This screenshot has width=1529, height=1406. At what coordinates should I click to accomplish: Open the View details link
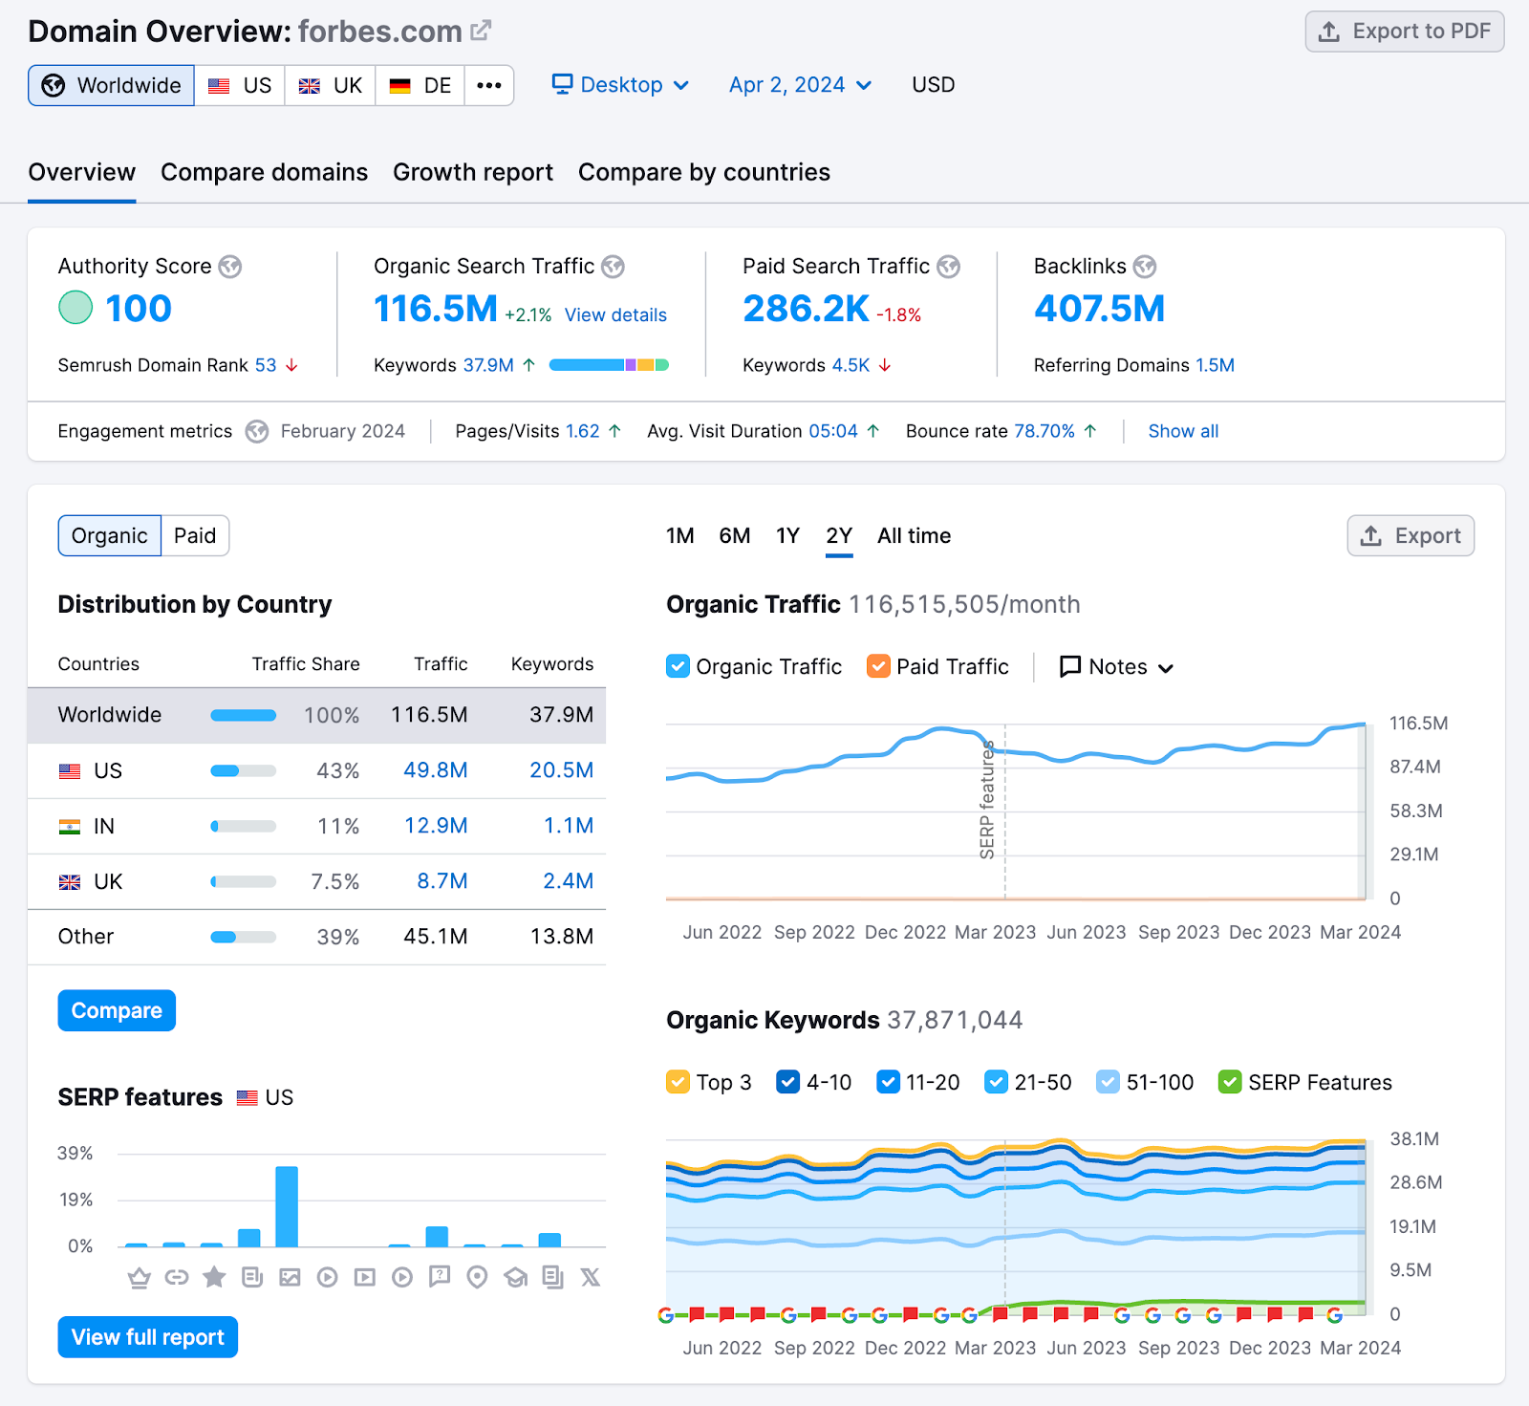tap(615, 315)
